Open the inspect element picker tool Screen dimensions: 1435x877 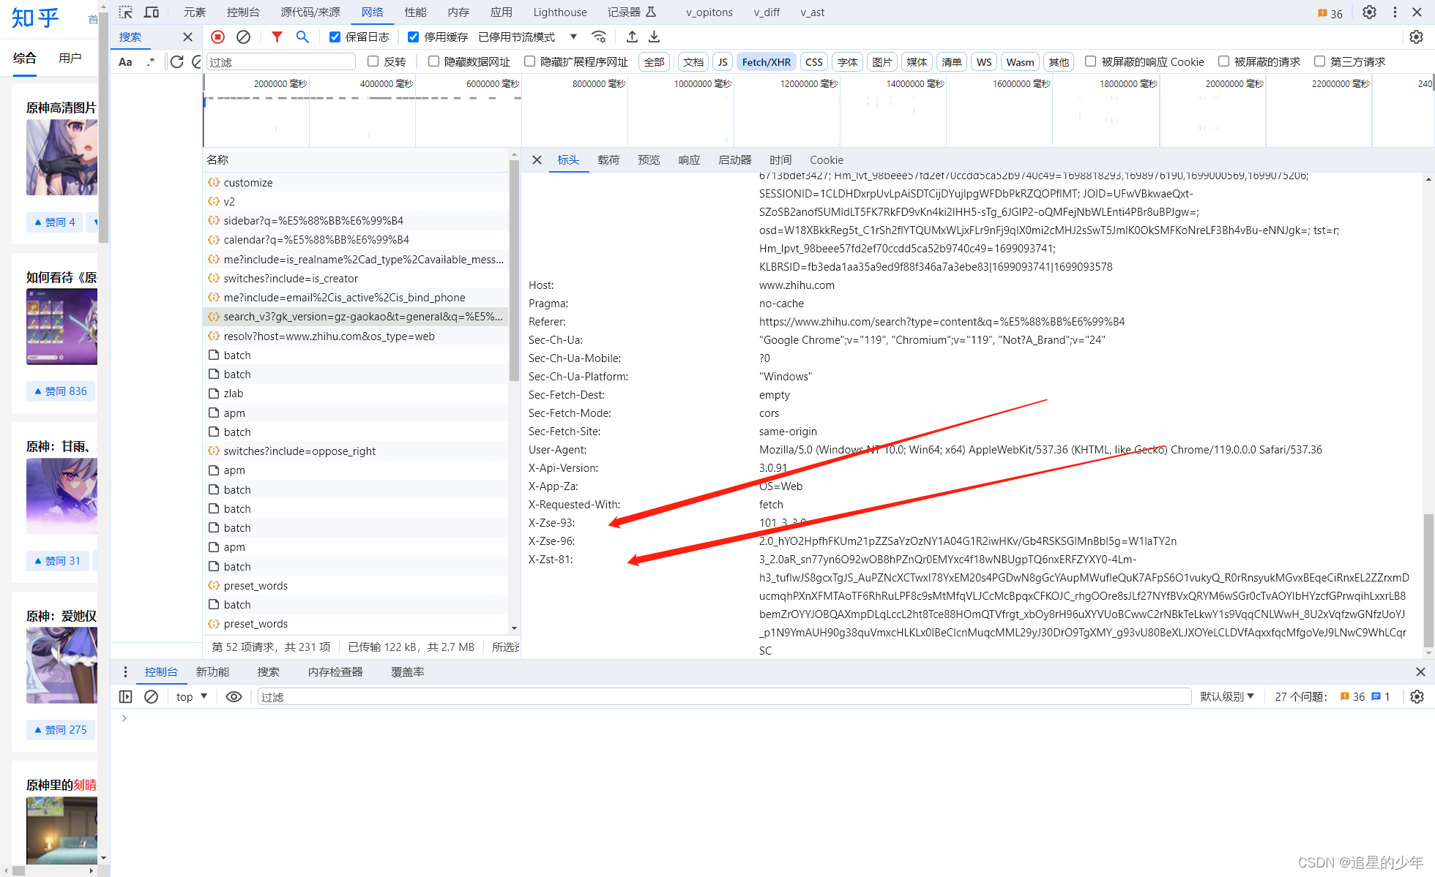(x=126, y=12)
